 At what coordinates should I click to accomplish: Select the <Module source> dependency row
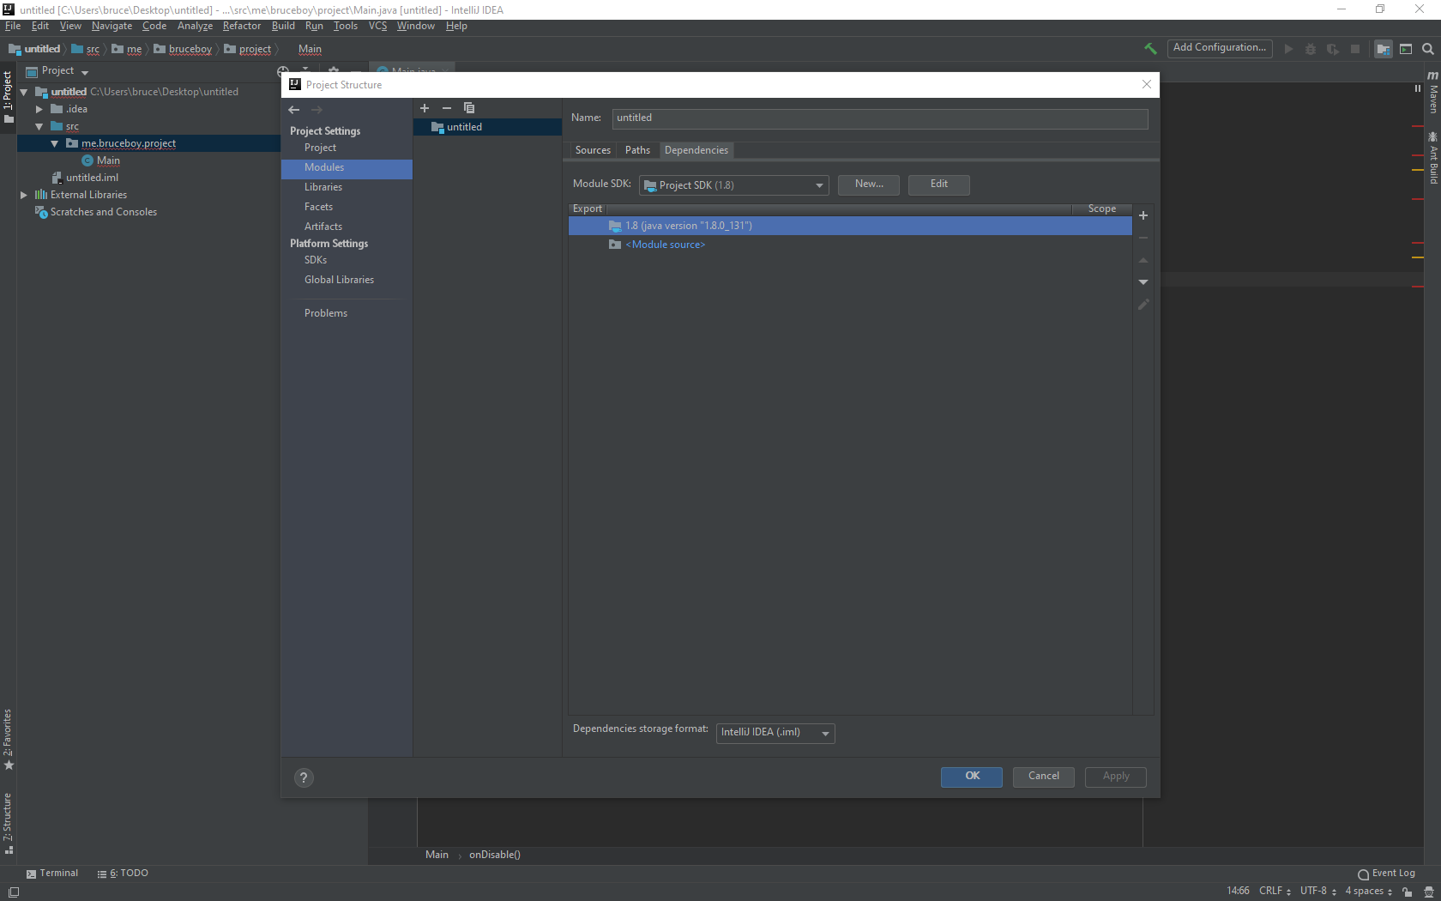[x=850, y=245]
